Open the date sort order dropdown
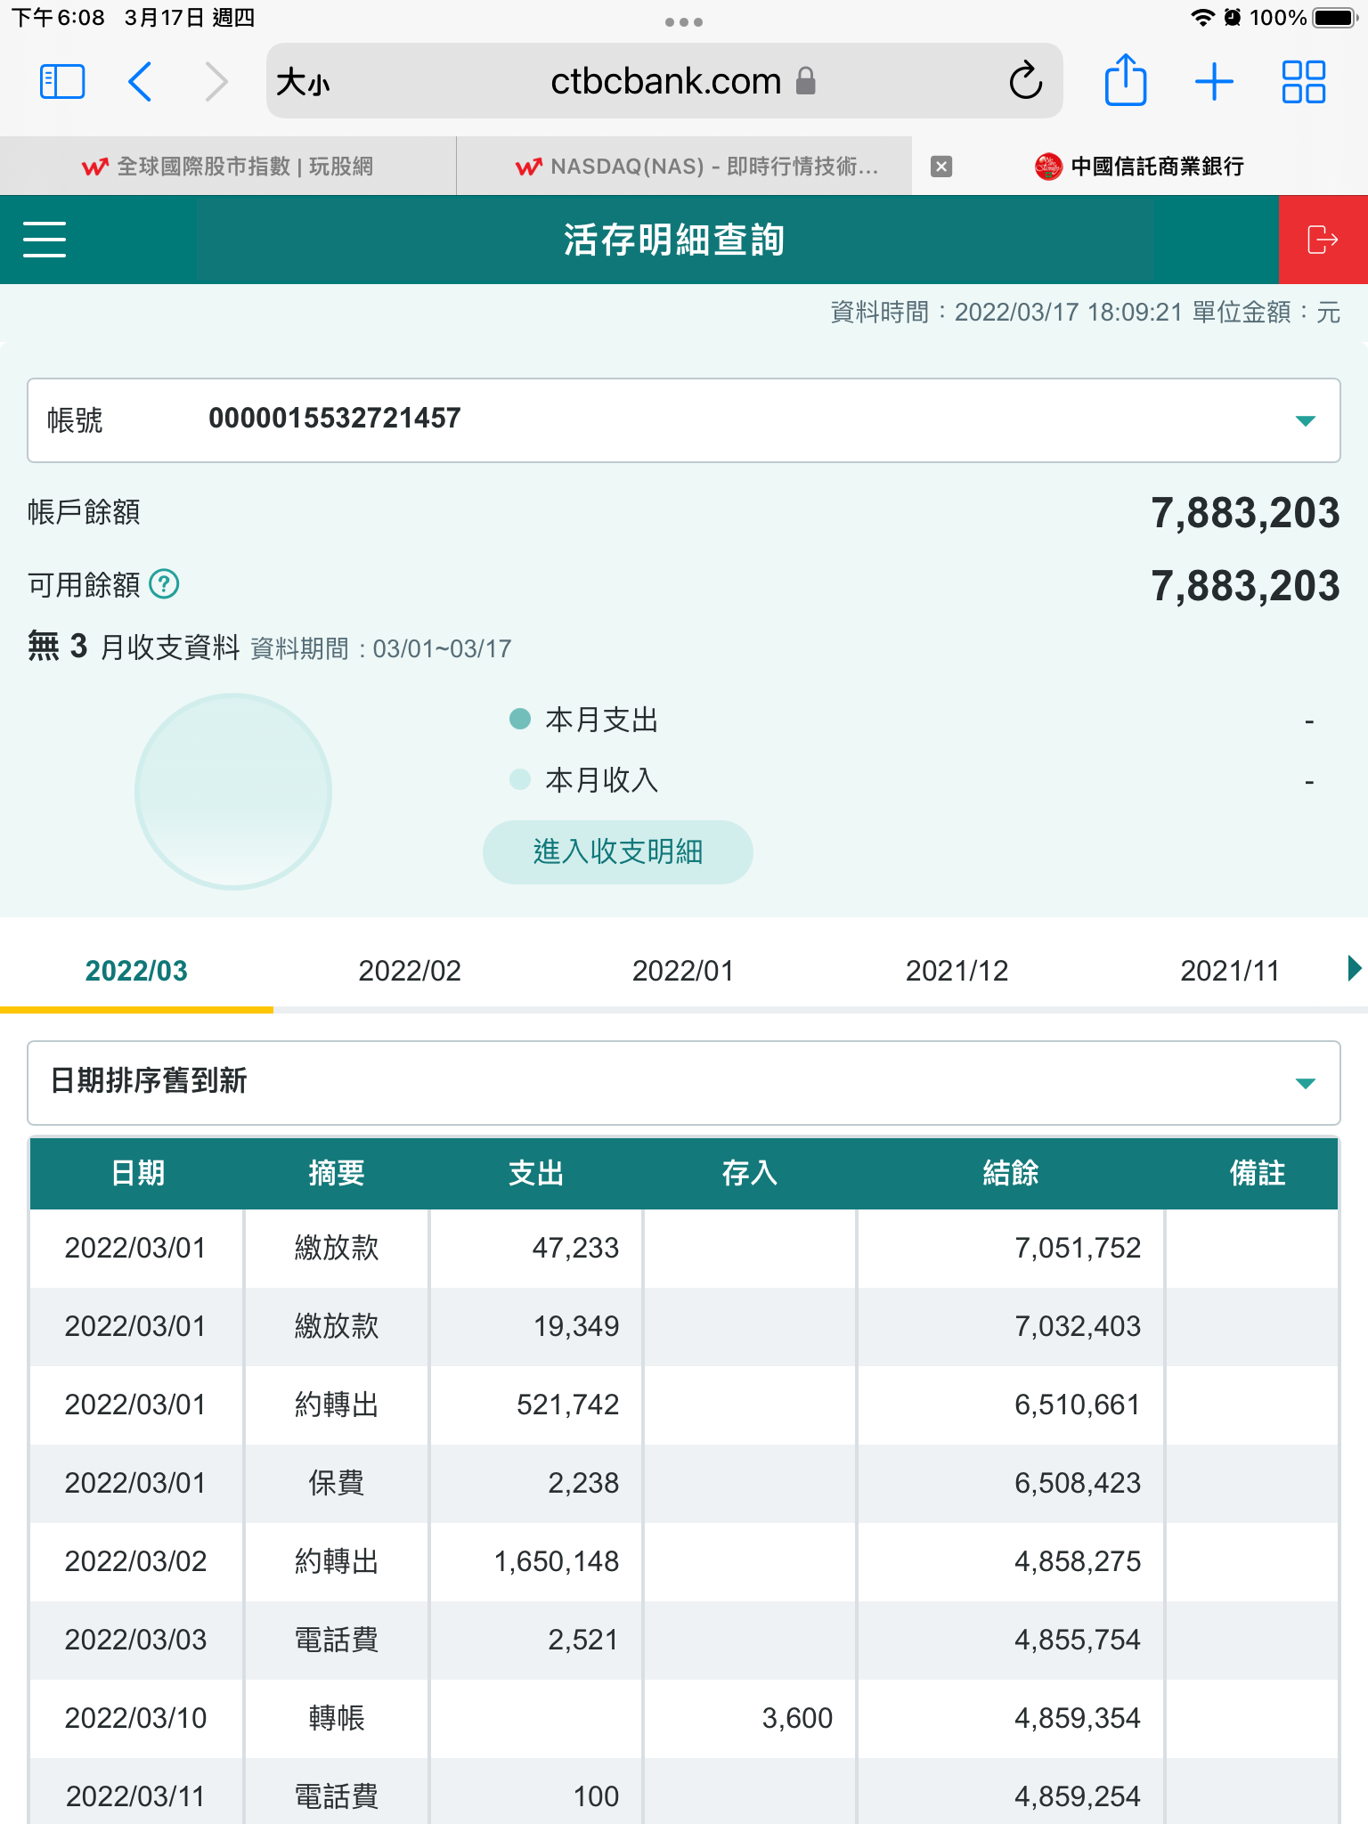 tap(1305, 1083)
